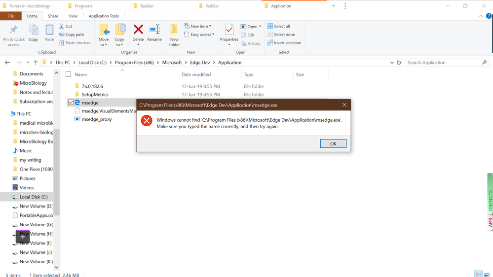Viewport: 493px width, 277px height.
Task: Switch to the Home ribbon tab
Action: coord(32,16)
